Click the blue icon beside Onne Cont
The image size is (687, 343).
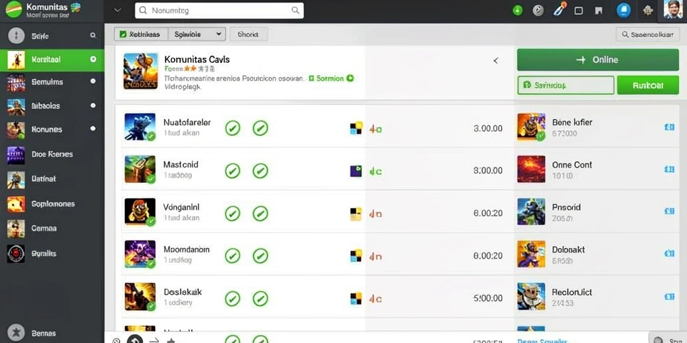669,169
